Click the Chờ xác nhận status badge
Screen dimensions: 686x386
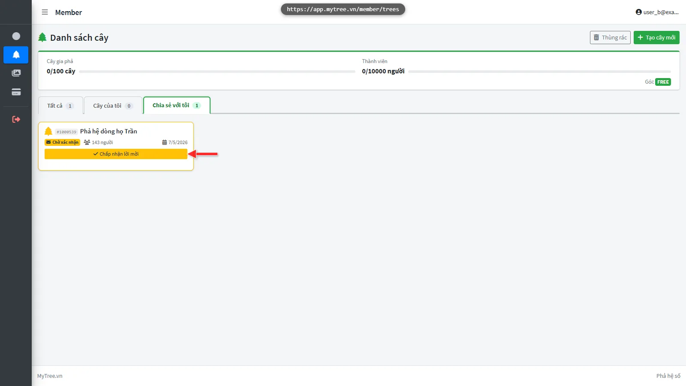[x=62, y=142]
